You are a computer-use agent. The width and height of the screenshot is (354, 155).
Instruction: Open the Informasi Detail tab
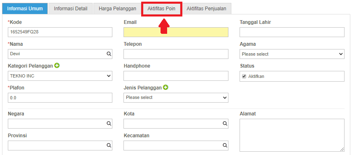pyautogui.click(x=71, y=9)
